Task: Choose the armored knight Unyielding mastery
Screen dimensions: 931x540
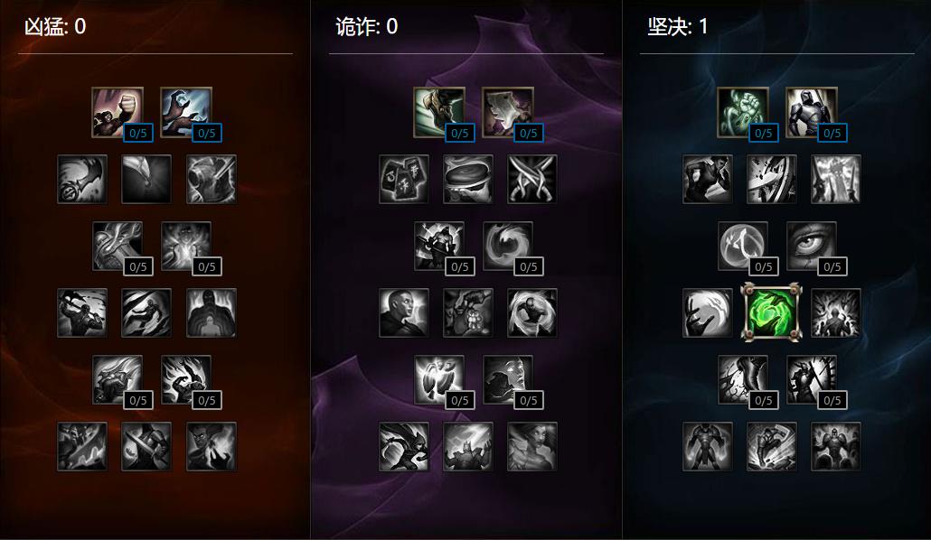Action: 812,113
